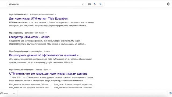Click the '17 июн. 2021 г.' snippet date
The width and height of the screenshot is (172, 97).
16,78
